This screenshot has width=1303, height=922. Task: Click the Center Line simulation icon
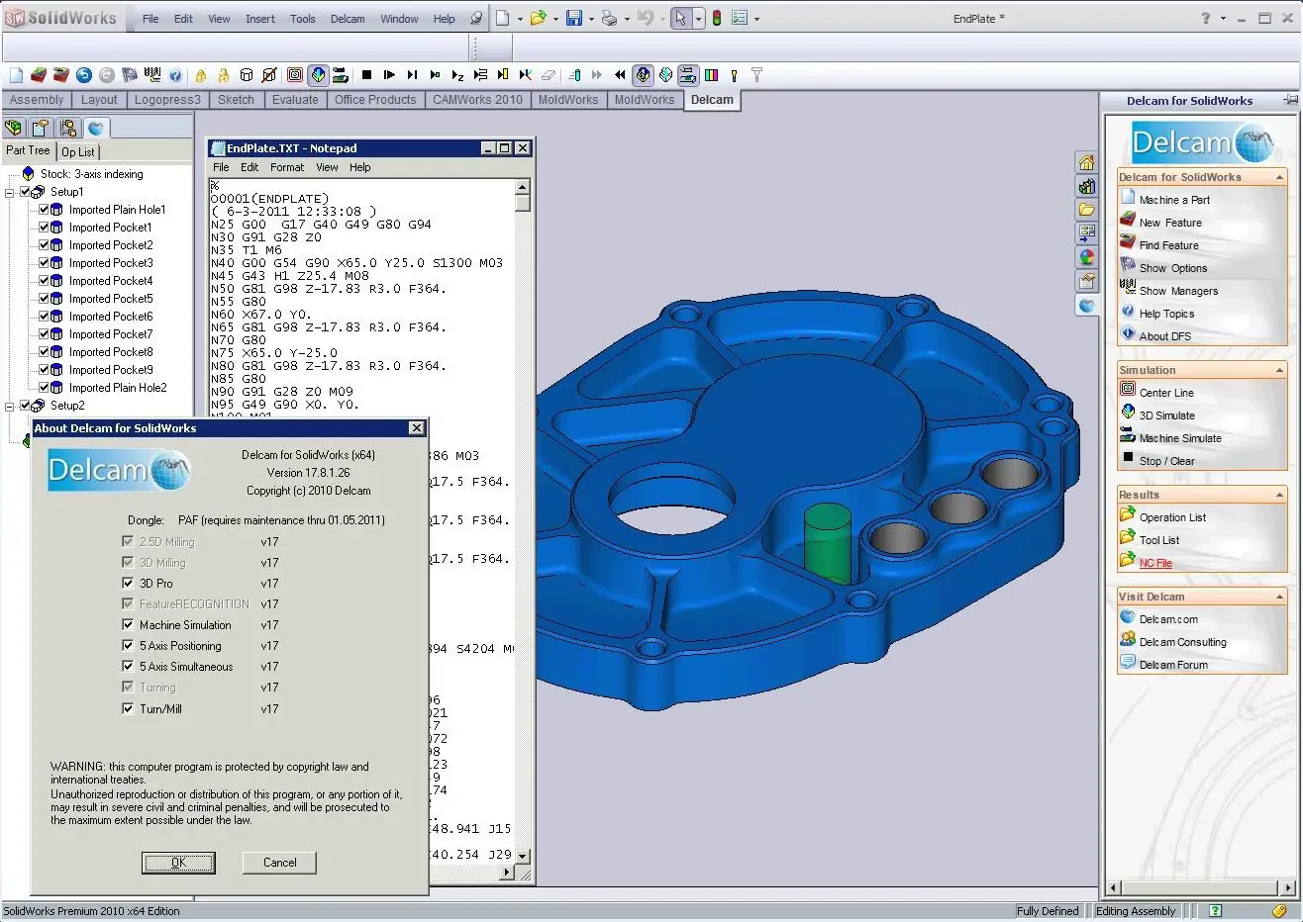[1128, 391]
